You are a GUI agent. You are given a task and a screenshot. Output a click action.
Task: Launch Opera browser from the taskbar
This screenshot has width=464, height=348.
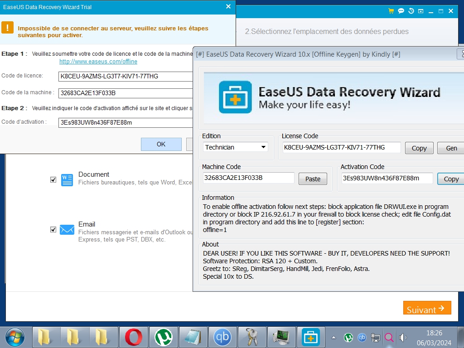coord(134,337)
